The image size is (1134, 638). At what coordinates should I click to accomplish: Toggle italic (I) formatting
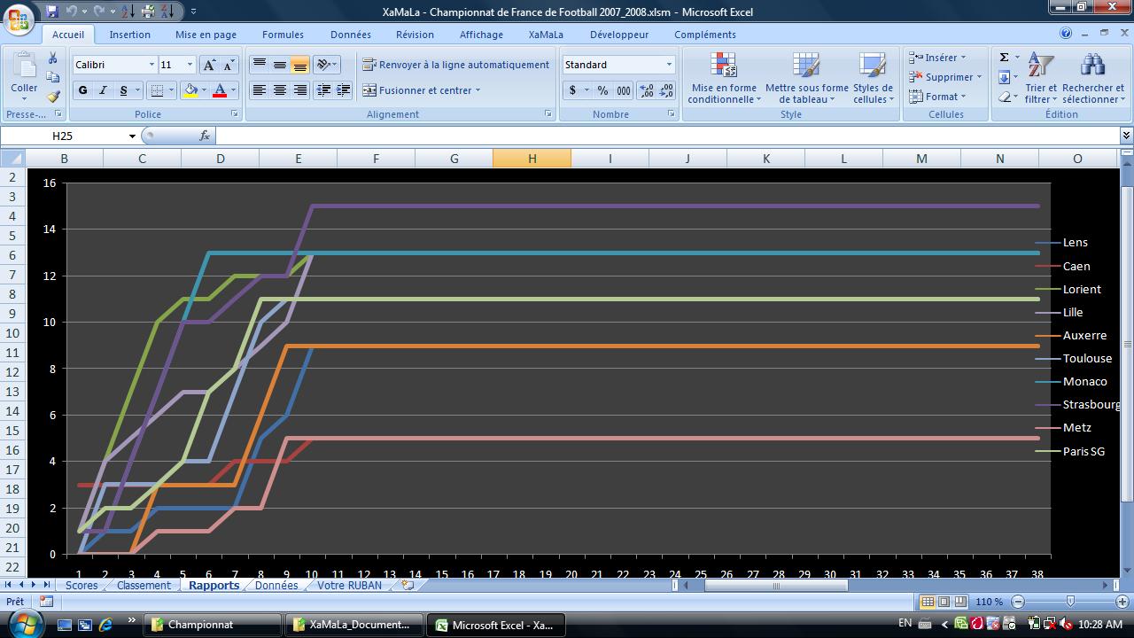coord(103,90)
